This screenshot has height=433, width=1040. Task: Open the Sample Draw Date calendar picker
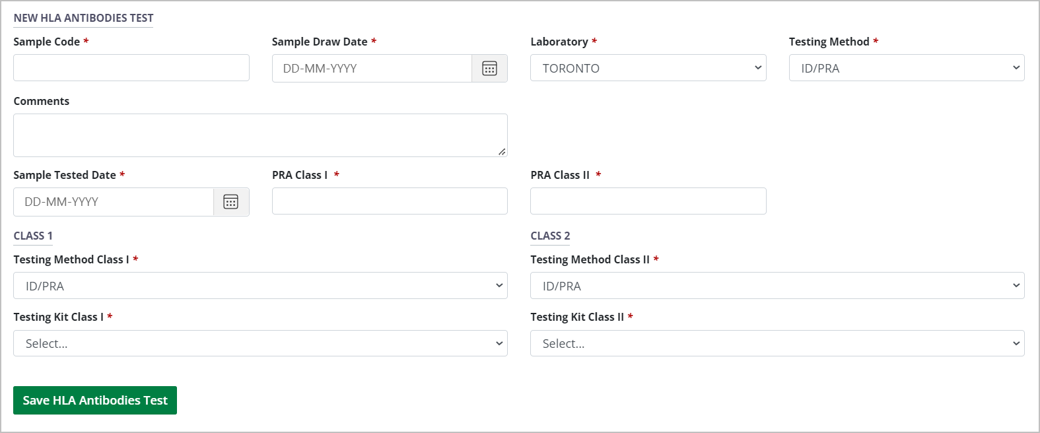tap(489, 68)
